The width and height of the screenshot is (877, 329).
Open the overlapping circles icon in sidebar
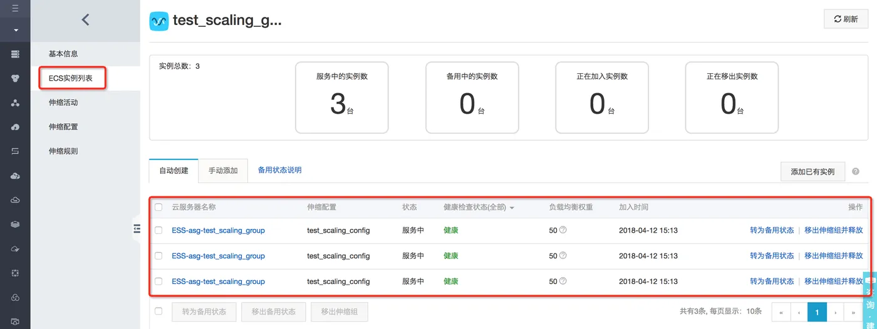15,297
